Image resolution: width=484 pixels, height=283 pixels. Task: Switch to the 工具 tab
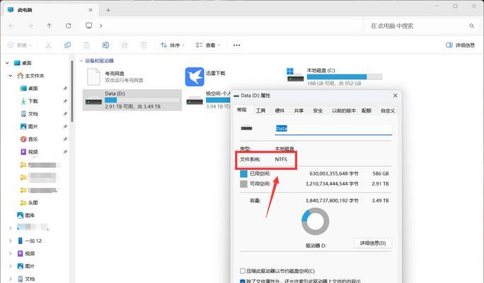click(x=260, y=110)
